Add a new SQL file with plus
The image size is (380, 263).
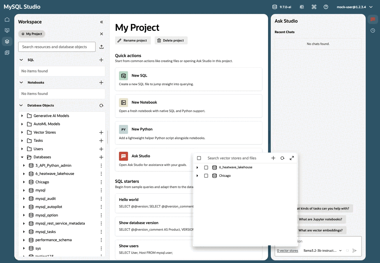pyautogui.click(x=101, y=60)
